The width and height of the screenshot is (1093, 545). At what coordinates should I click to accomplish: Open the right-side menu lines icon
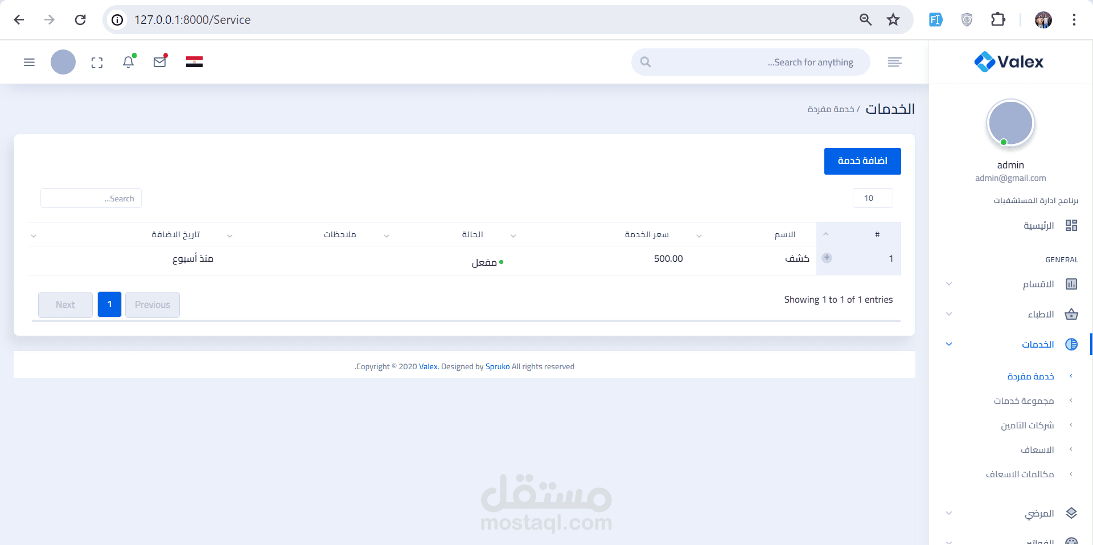[x=894, y=62]
